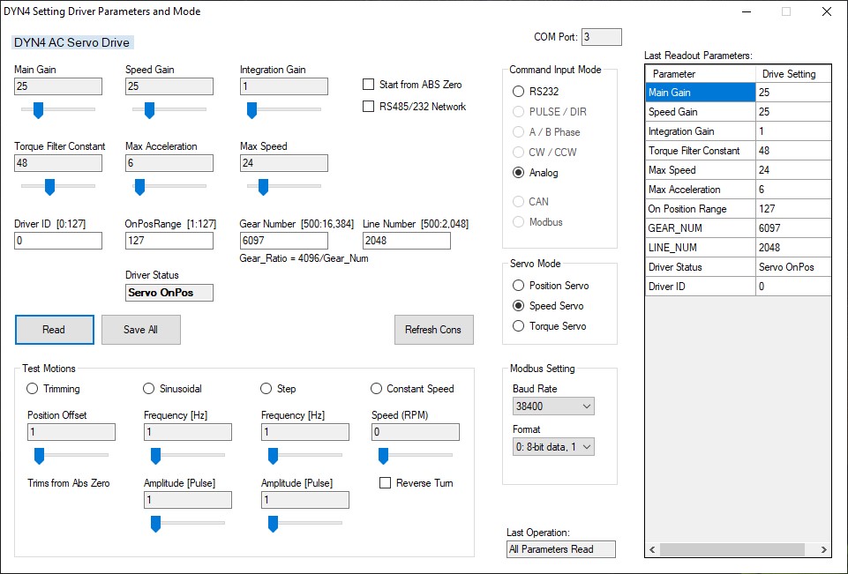Click the Integration Gain value field
Screen dimensions: 848x574
(x=284, y=86)
